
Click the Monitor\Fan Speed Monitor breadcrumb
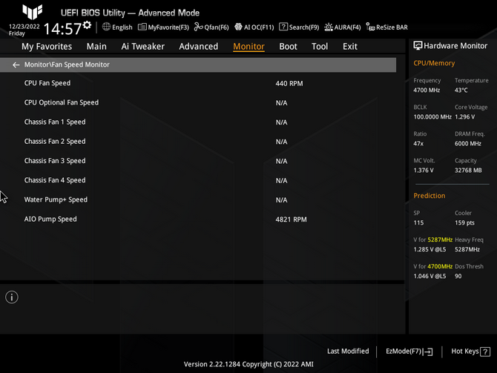click(67, 65)
